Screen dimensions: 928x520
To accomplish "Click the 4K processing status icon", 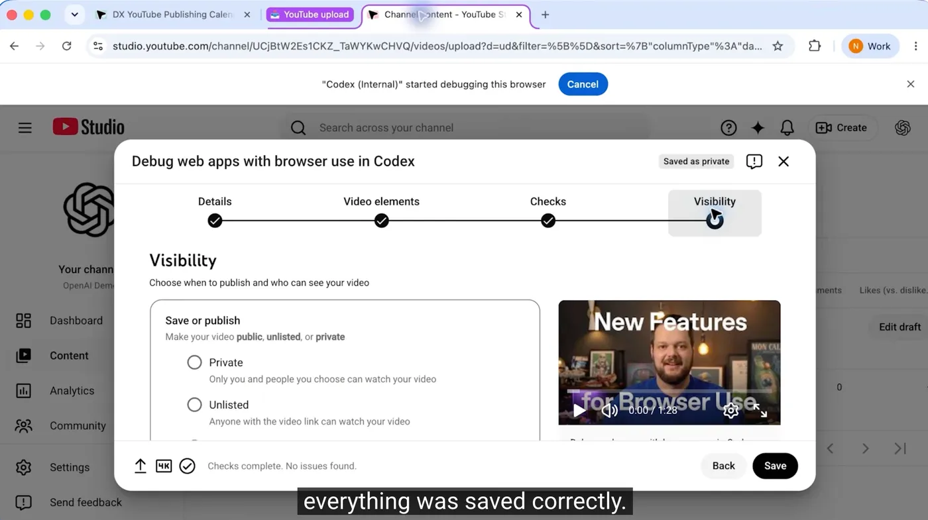I will pyautogui.click(x=164, y=466).
